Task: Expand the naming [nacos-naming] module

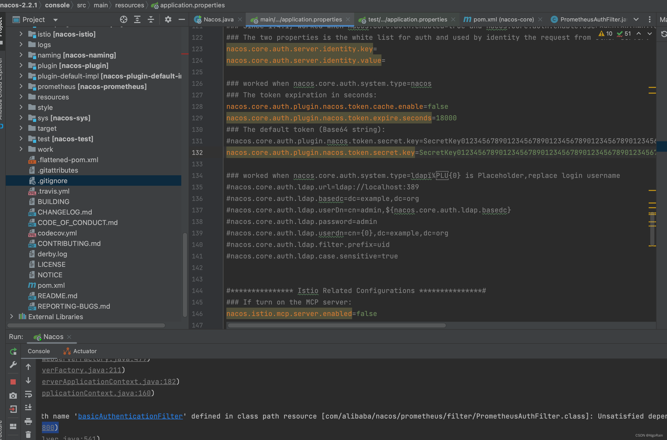Action: 21,55
